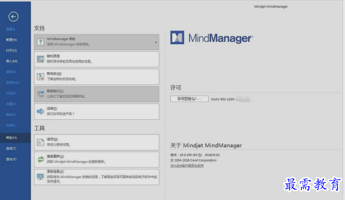Click the 工具 section heading
Image resolution: width=345 pixels, height=200 pixels.
39,128
